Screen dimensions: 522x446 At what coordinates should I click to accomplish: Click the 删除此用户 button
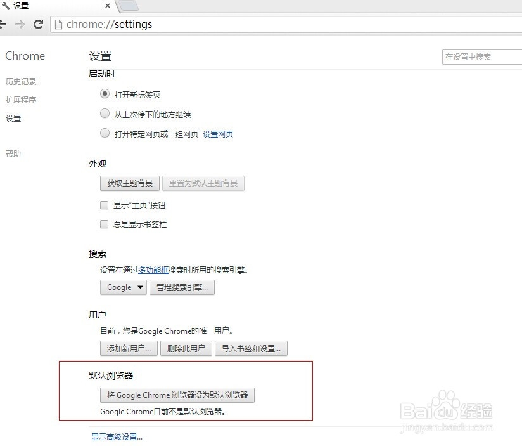tap(186, 349)
